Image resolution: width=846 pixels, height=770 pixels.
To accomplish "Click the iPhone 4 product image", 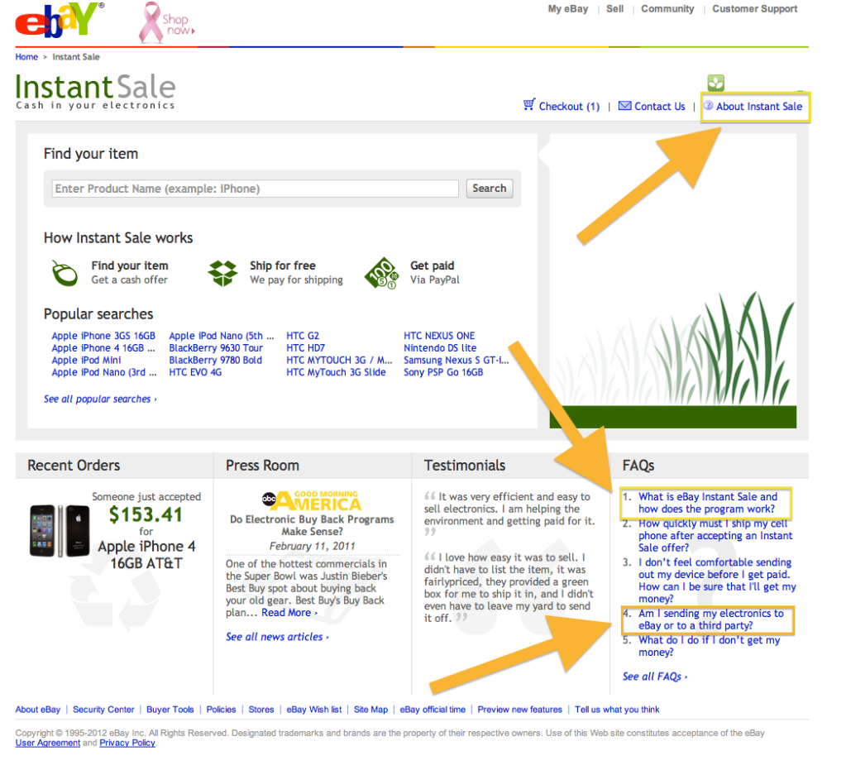I will (60, 530).
